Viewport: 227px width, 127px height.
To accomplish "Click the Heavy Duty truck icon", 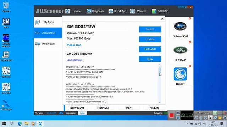I will point(38,44).
